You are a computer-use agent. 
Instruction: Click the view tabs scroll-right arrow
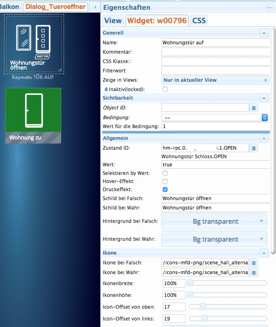(95, 7)
